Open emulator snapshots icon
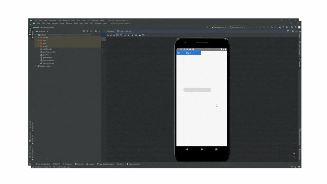327x184 pixels. [x=143, y=35]
